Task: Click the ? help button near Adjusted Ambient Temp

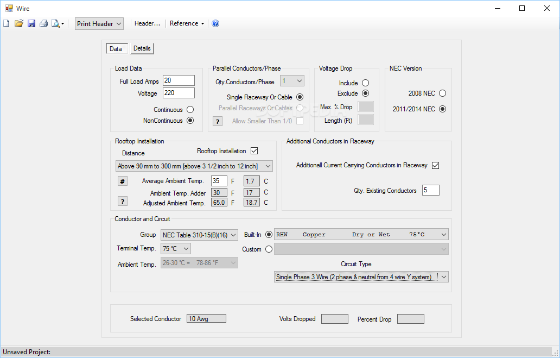Action: coord(123,202)
